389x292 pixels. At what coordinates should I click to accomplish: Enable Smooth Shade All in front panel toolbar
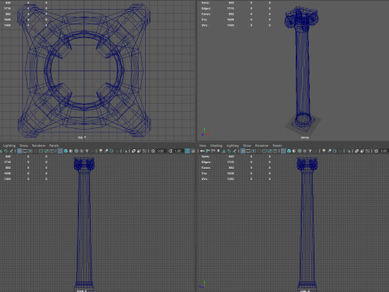click(x=66, y=151)
